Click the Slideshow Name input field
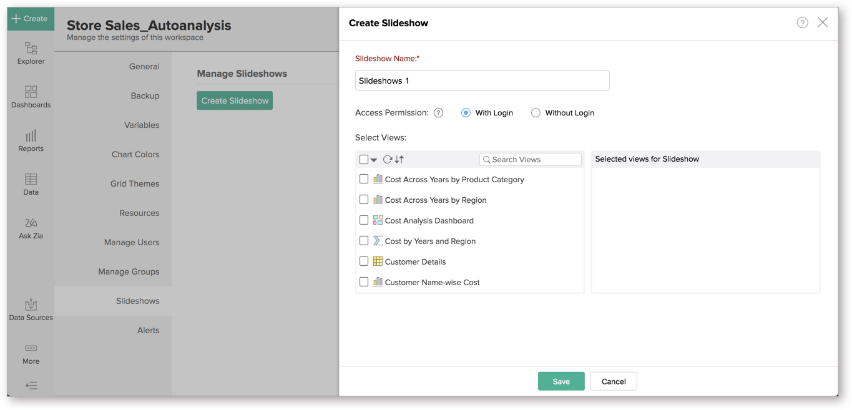852x410 pixels. tap(482, 81)
